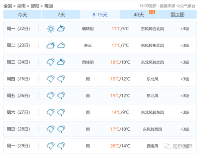Click the partly cloudy day icon for 周二 (23日)
Image resolution: width=199 pixels, height=155 pixels.
51,45
